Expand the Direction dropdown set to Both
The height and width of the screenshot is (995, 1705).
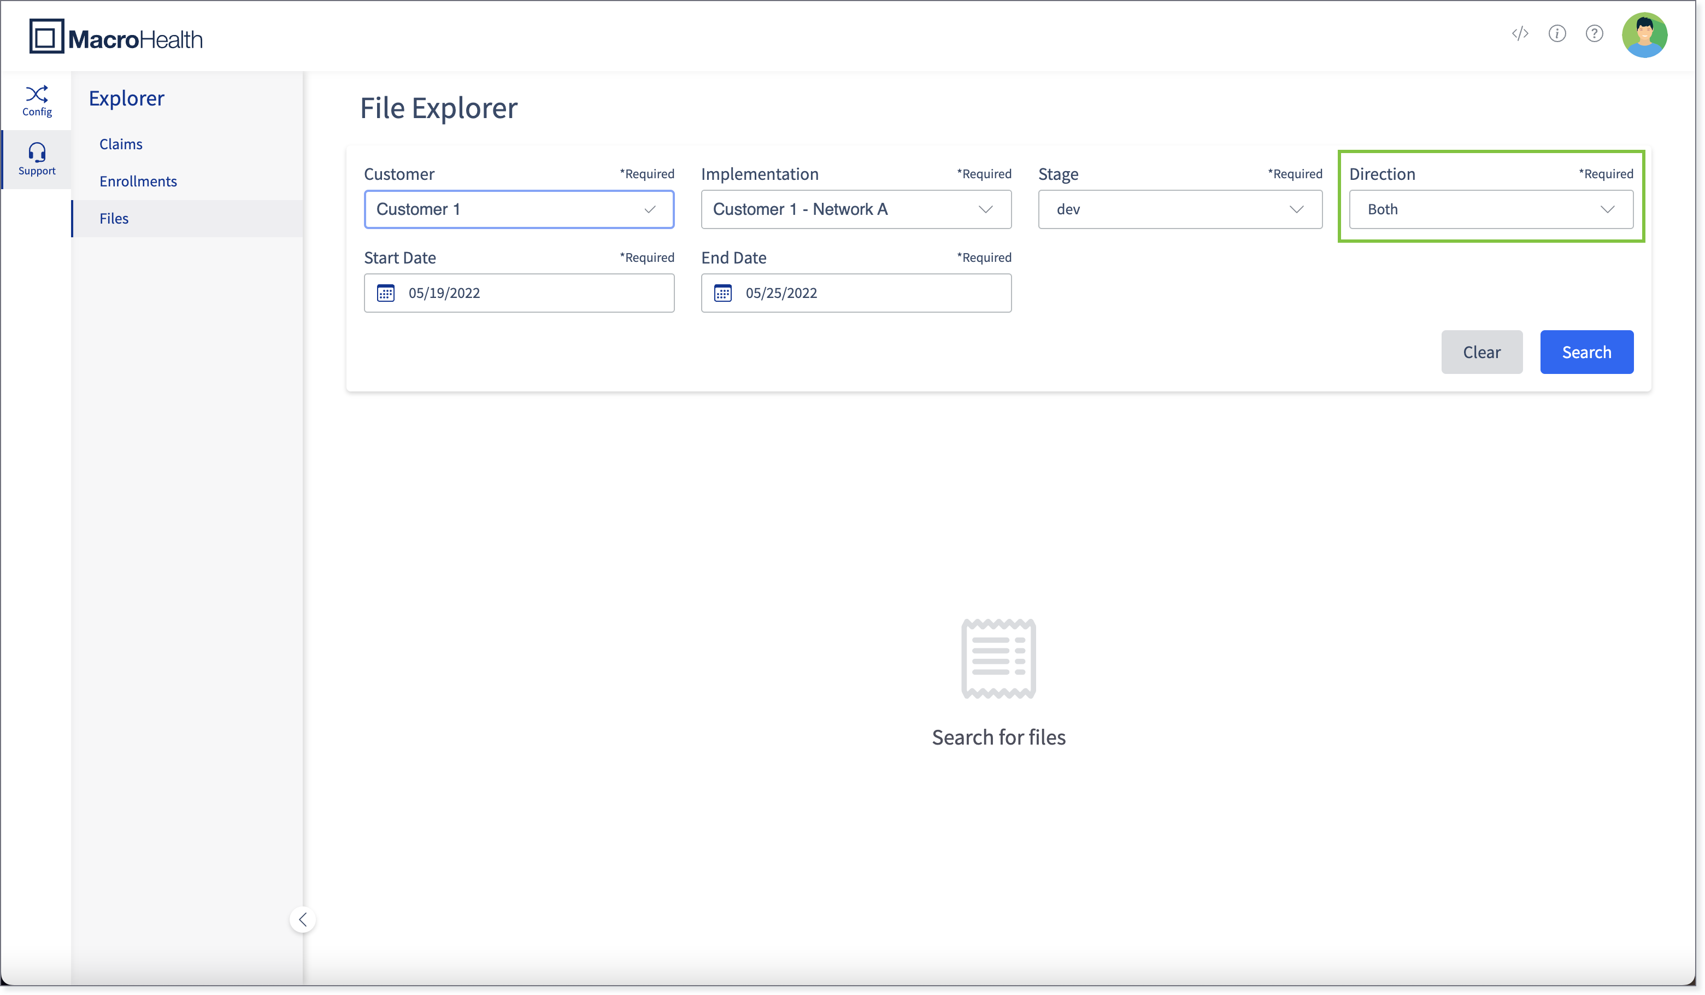pyautogui.click(x=1491, y=209)
